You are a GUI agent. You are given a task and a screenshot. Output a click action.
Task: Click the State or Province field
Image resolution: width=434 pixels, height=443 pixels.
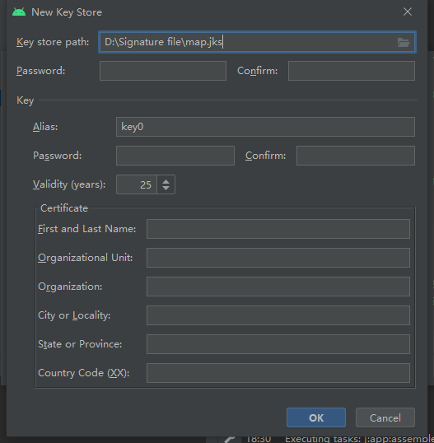[278, 344]
